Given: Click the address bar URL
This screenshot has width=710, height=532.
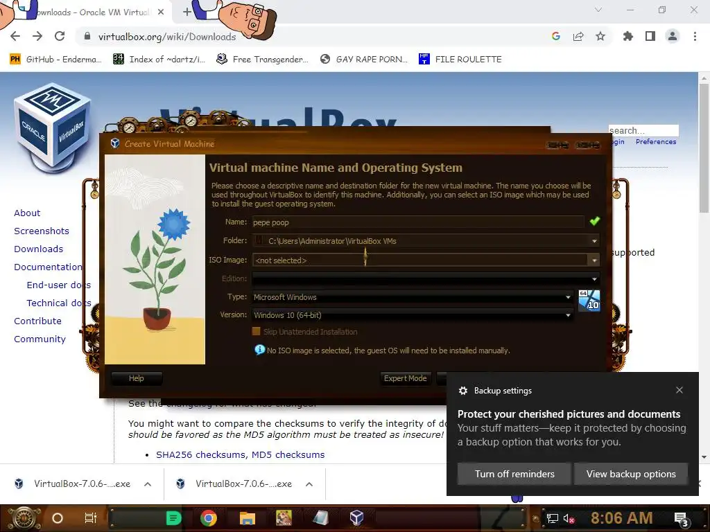Looking at the screenshot, I should (167, 37).
